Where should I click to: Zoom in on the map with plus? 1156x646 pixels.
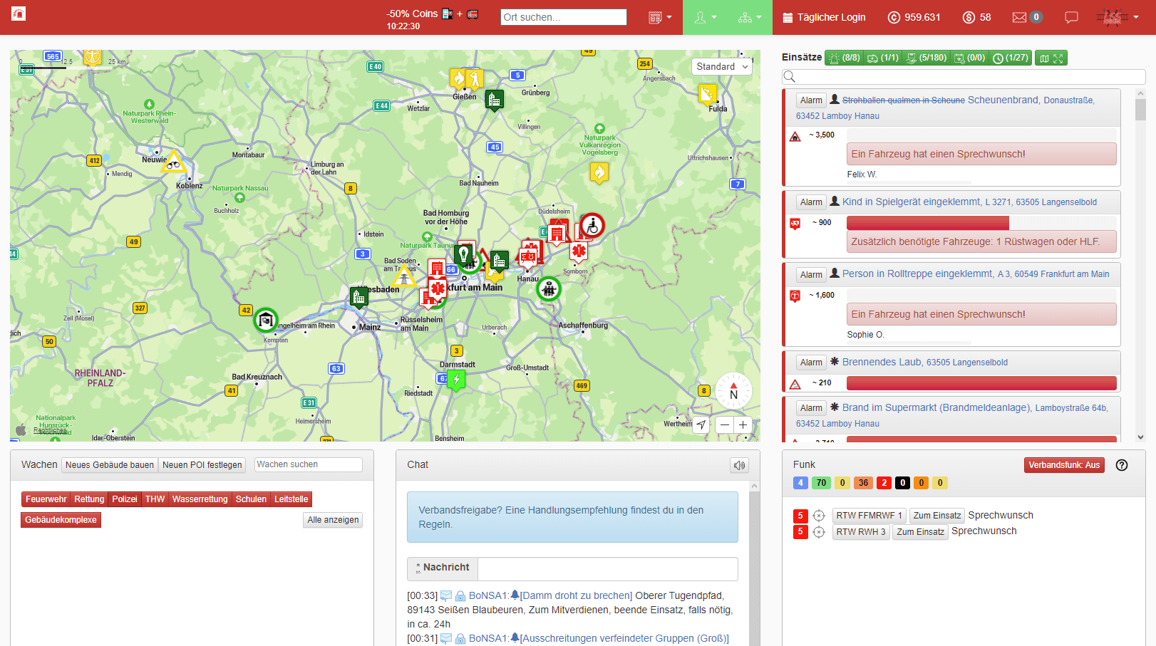[743, 424]
